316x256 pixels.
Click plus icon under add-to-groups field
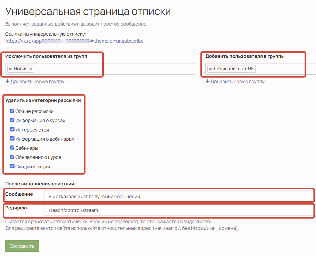(207, 82)
